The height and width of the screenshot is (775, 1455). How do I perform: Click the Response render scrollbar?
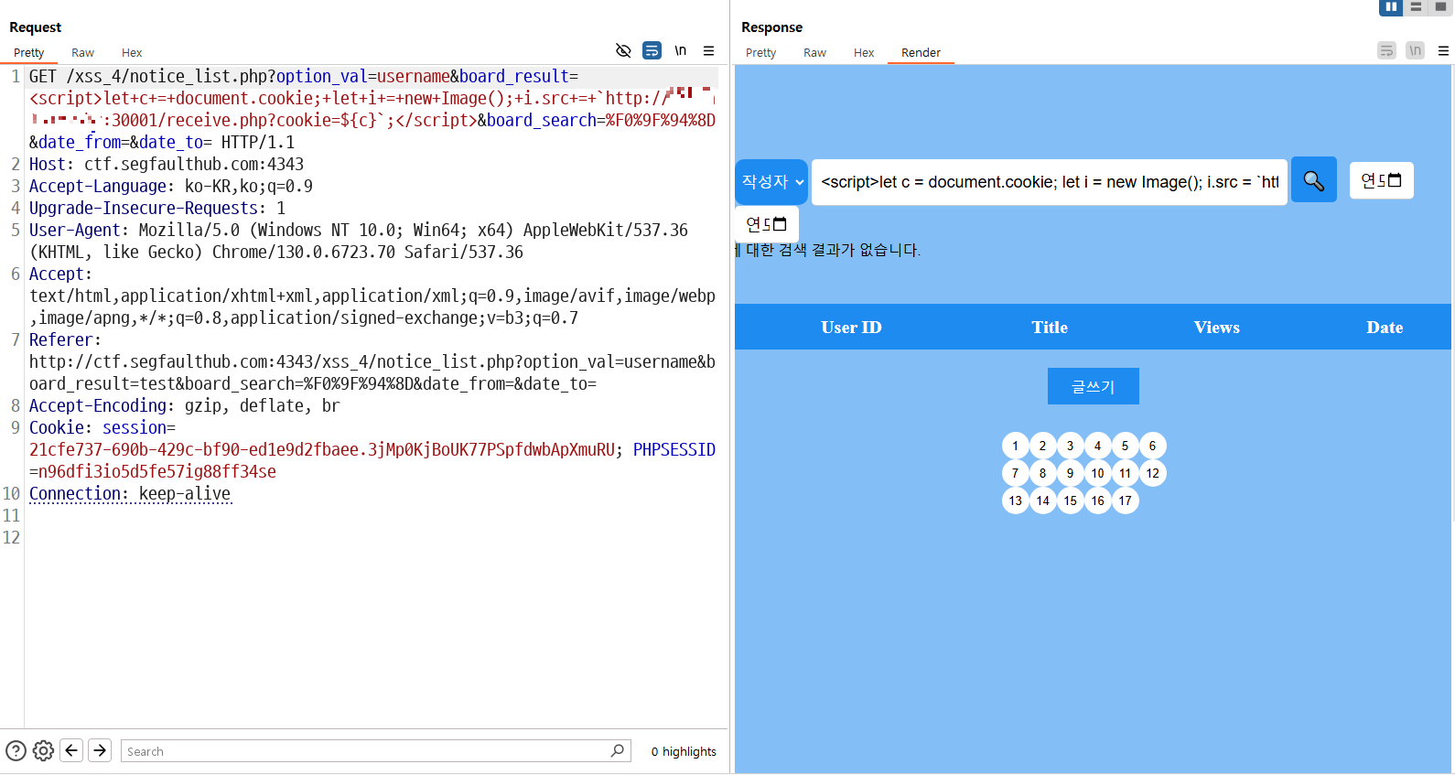1451,293
